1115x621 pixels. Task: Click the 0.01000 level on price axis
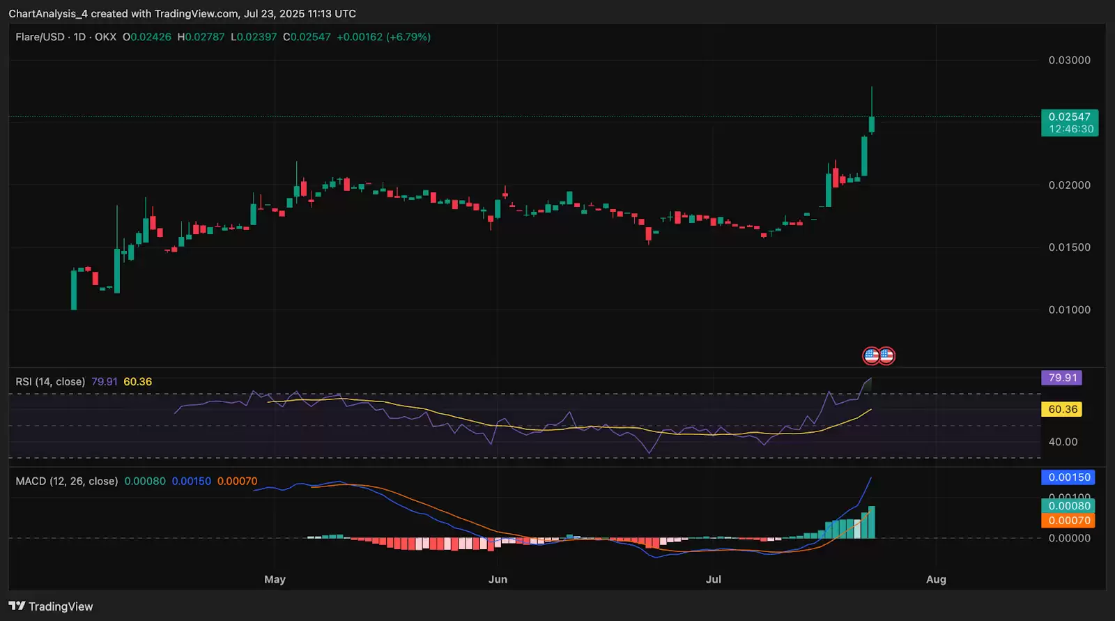pos(1069,310)
